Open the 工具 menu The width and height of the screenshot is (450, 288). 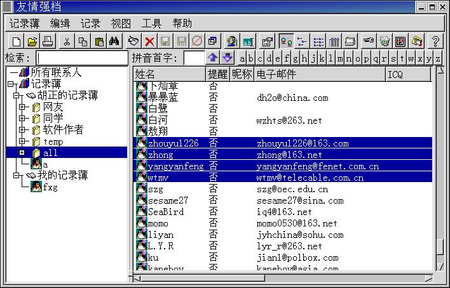(151, 23)
